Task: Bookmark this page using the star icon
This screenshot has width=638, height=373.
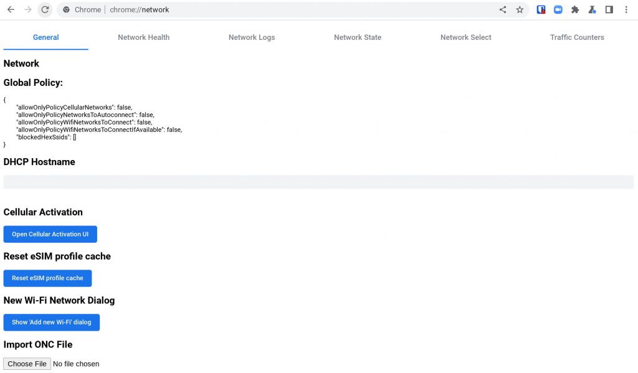Action: (520, 9)
